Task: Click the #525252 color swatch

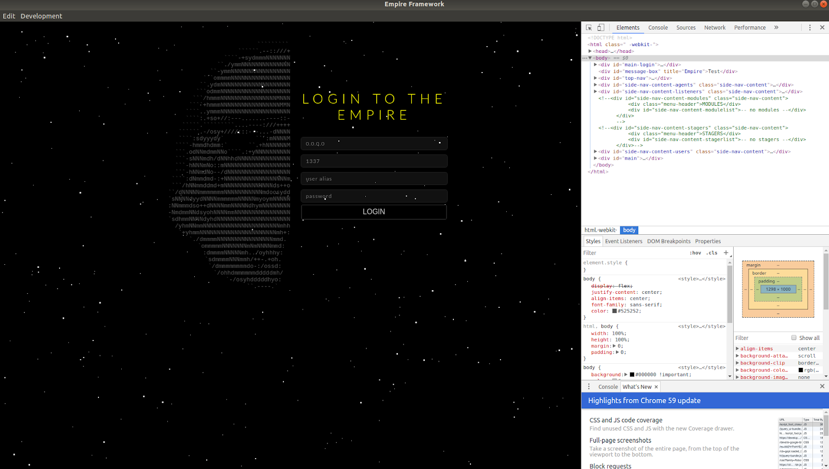Action: click(614, 311)
